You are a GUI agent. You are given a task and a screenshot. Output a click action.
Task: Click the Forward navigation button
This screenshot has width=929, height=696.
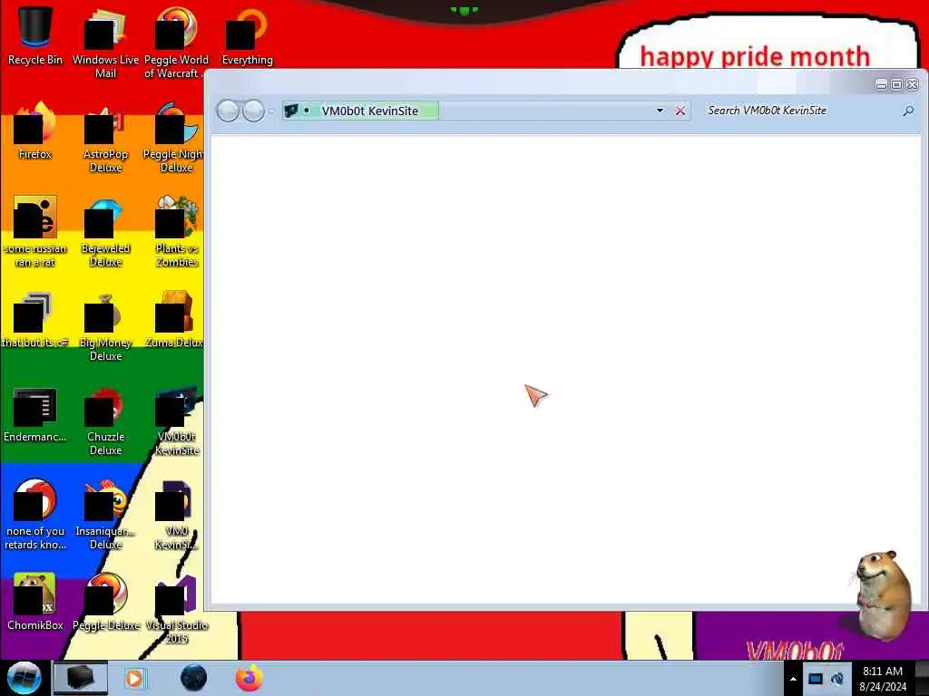point(254,111)
